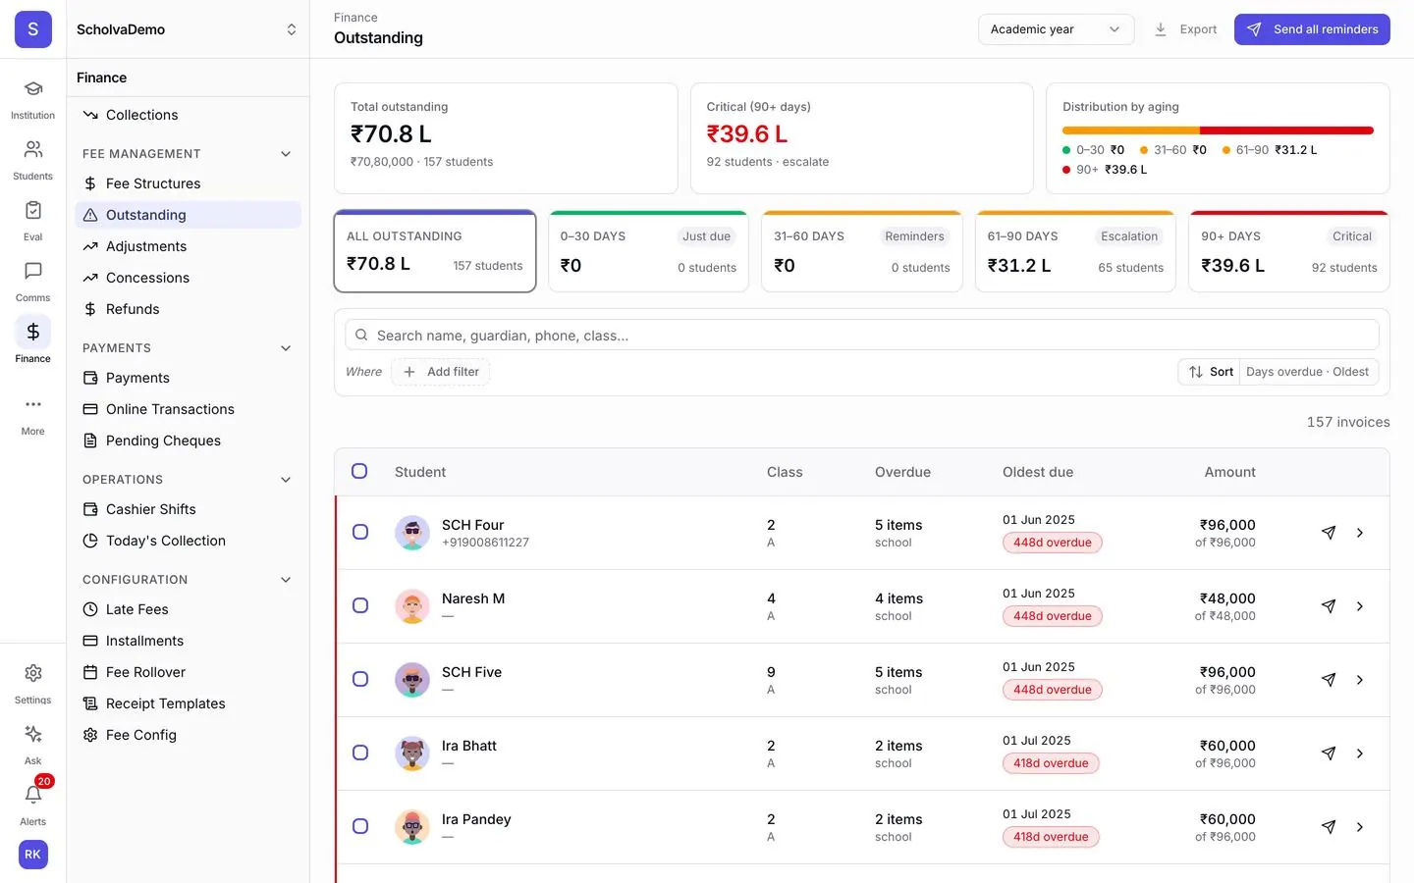Click the Add filter button
This screenshot has height=883, width=1414.
pos(441,372)
